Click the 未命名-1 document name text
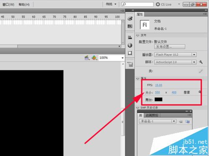This screenshot has height=156, width=209. click(x=160, y=29)
